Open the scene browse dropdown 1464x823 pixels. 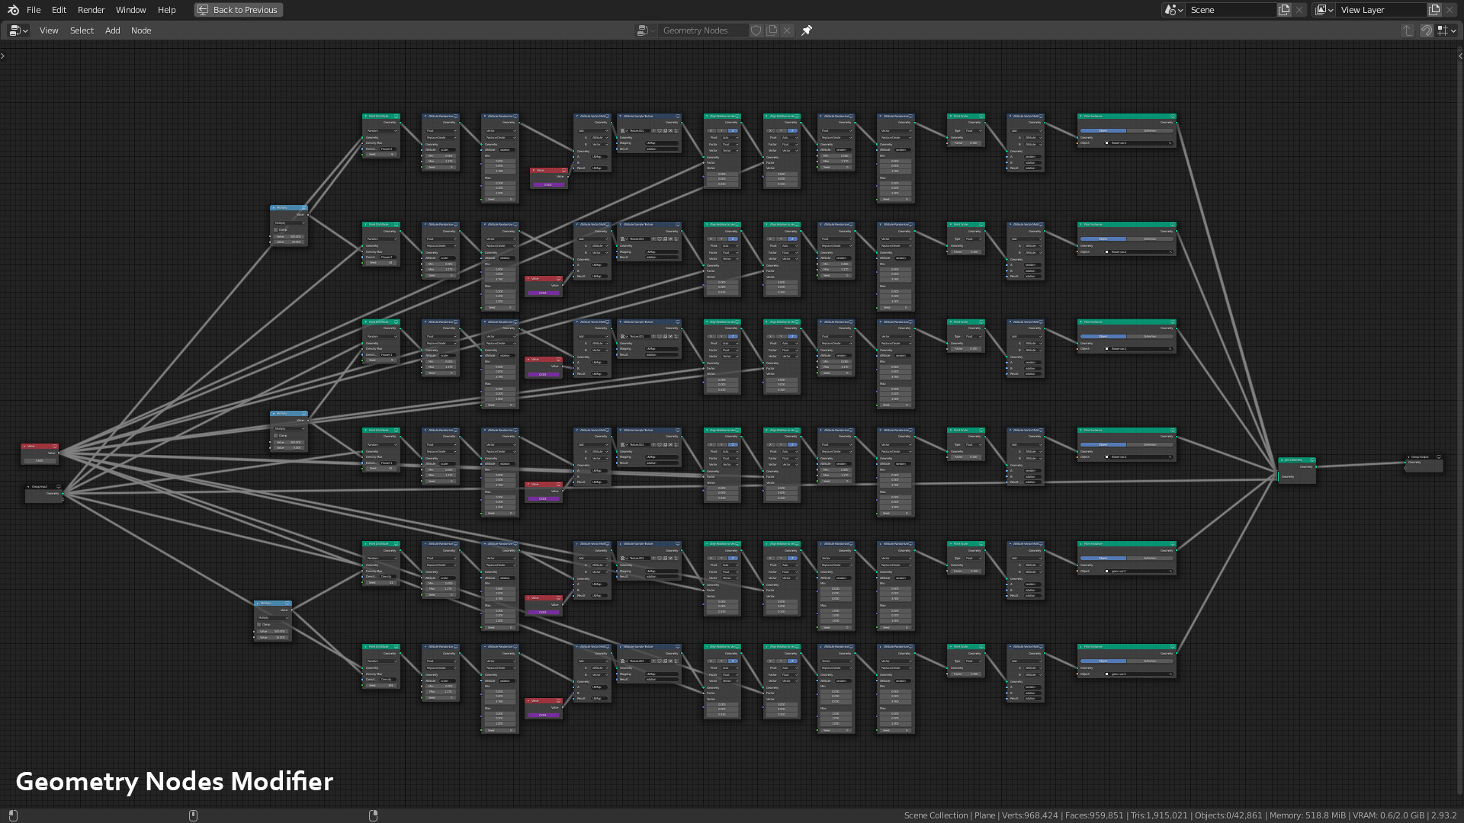(x=1173, y=10)
